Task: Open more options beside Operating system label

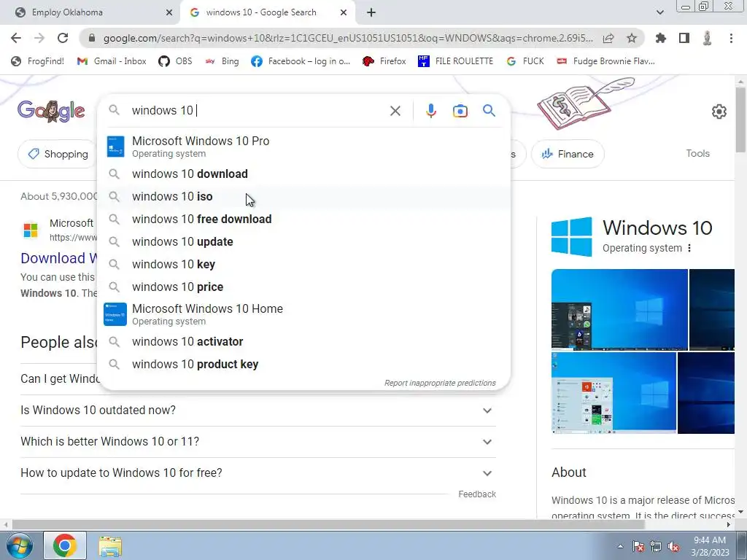Action: click(x=689, y=248)
